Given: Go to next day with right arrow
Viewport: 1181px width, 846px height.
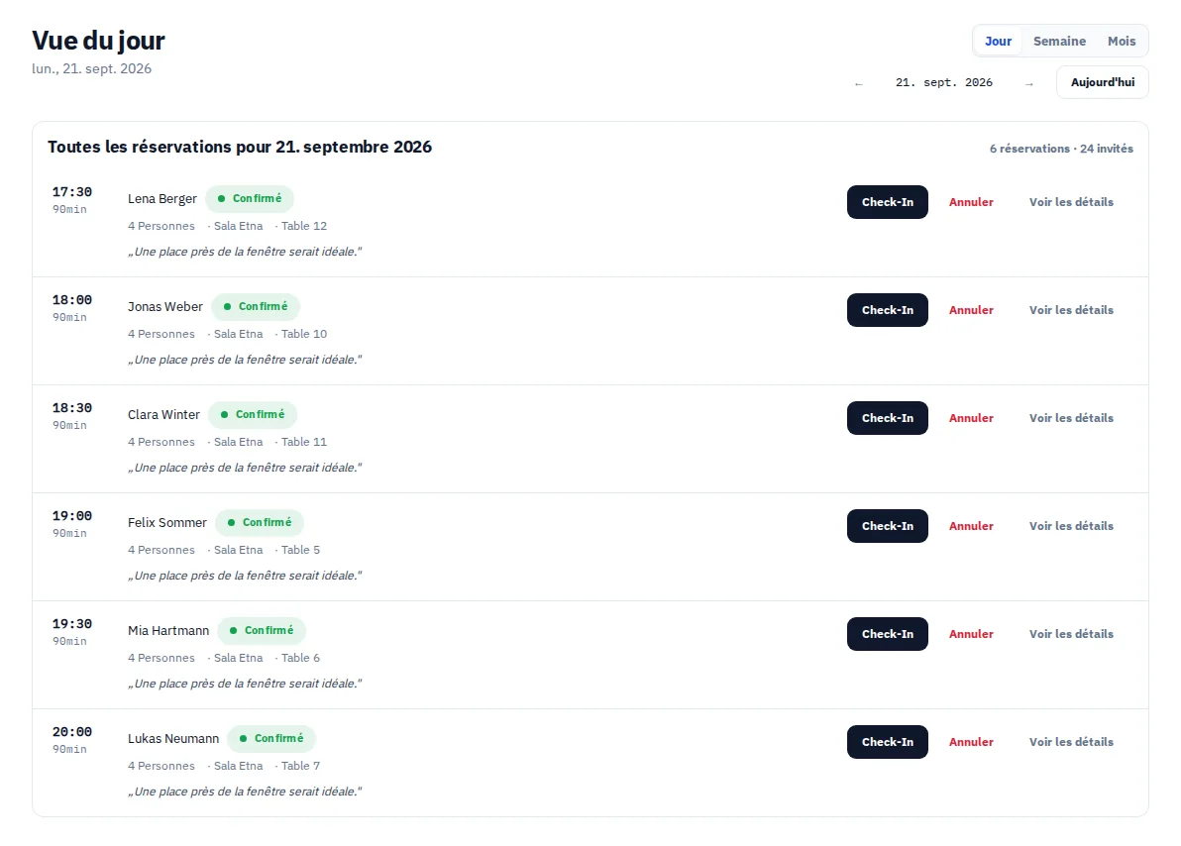Looking at the screenshot, I should point(1029,83).
